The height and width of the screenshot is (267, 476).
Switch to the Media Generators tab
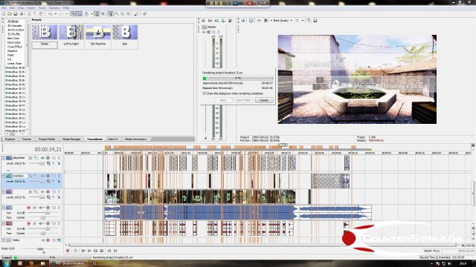tap(135, 139)
